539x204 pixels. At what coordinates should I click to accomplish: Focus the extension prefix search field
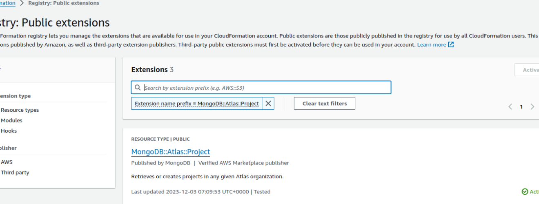tap(261, 88)
